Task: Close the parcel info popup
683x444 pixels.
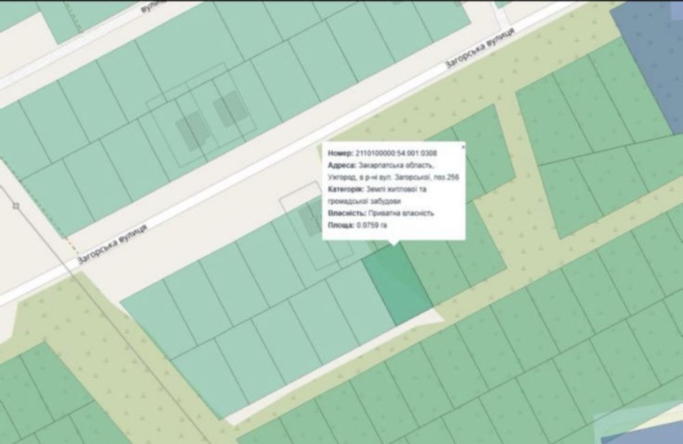Action: tap(462, 148)
